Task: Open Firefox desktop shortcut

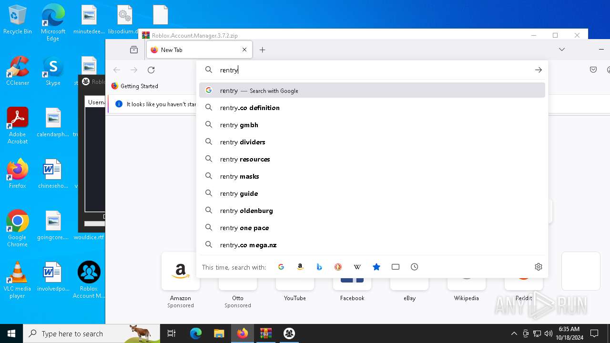Action: click(18, 174)
